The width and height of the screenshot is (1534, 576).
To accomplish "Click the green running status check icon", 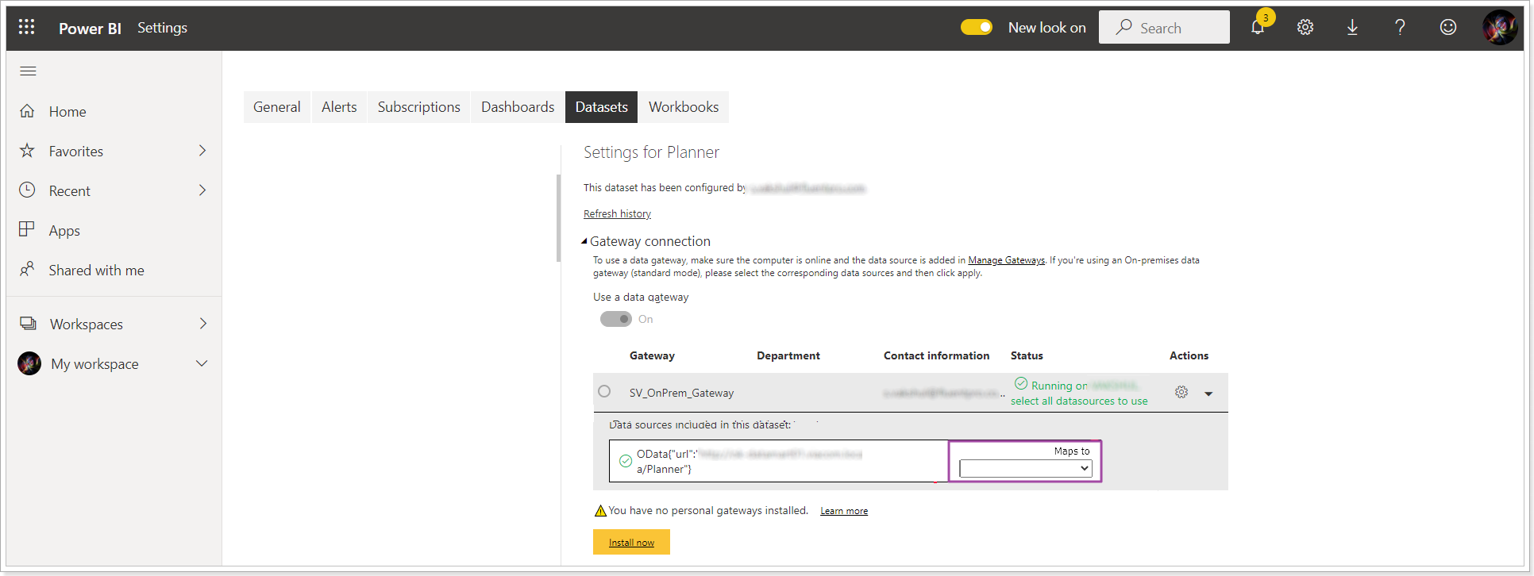I will [x=1021, y=384].
